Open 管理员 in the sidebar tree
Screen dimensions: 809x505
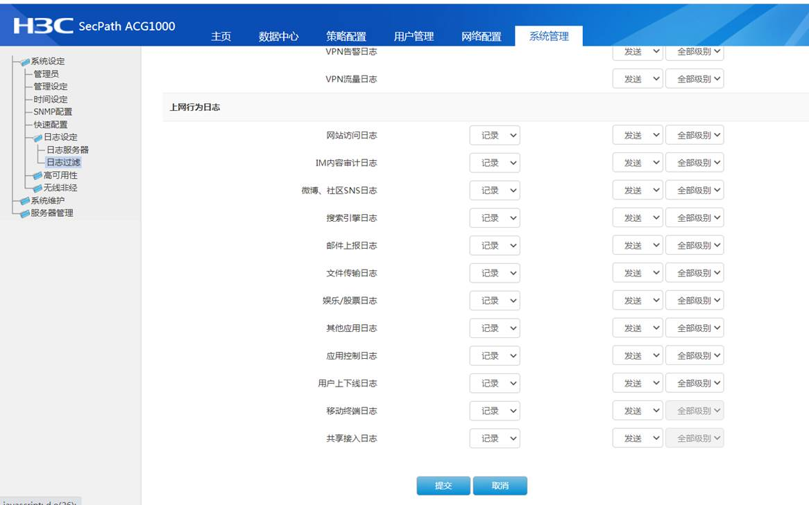[x=46, y=73]
